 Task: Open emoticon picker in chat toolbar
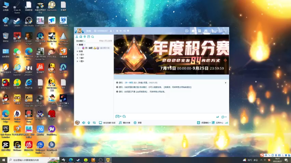click(x=124, y=116)
